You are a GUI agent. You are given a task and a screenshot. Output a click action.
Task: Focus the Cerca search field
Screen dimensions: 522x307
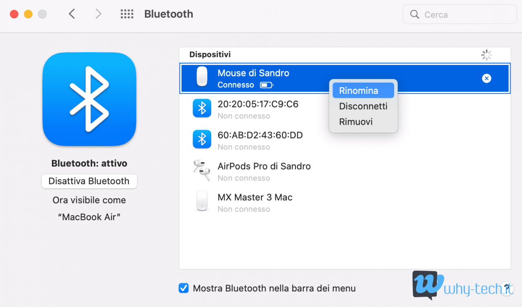click(x=459, y=14)
